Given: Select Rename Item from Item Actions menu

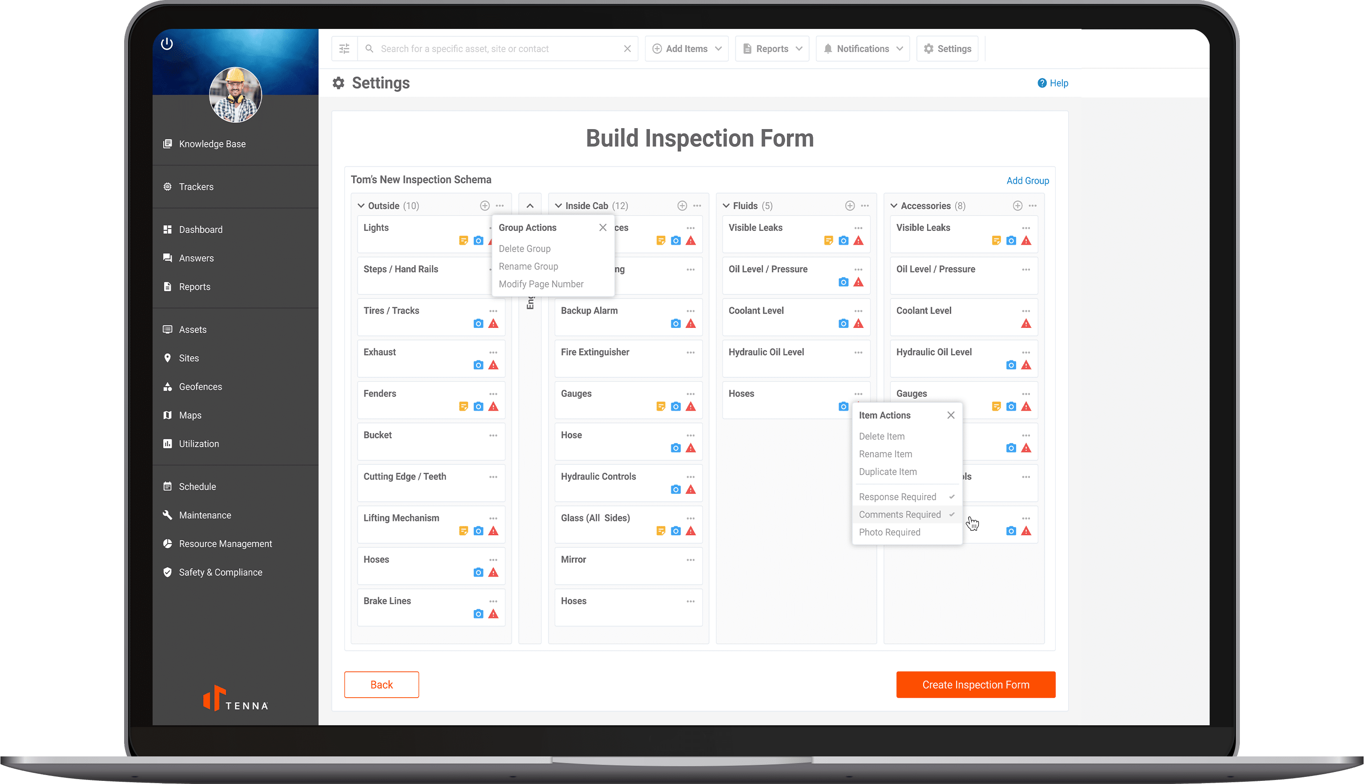Looking at the screenshot, I should (x=885, y=453).
